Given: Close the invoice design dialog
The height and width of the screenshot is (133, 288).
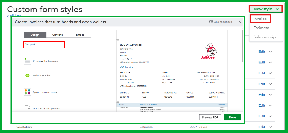Looking at the screenshot, I should pos(239,22).
